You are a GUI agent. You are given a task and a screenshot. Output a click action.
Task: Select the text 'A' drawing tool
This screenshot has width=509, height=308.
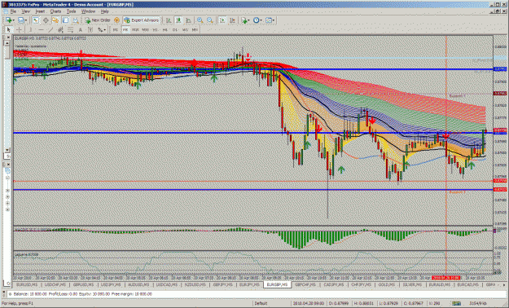click(81, 30)
